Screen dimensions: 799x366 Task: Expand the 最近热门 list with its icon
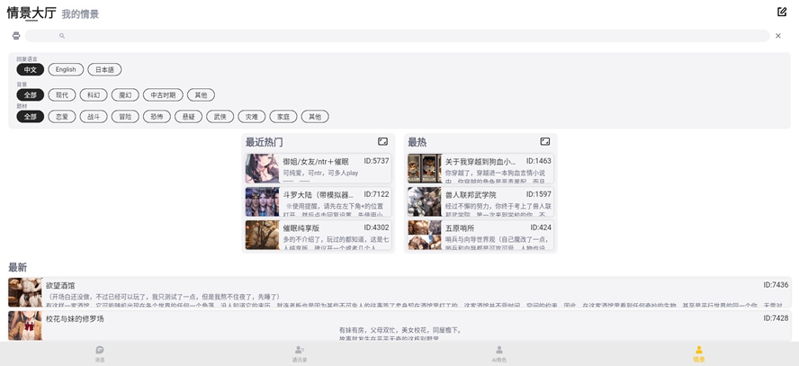(382, 141)
